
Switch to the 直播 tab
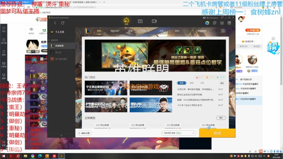(130, 31)
